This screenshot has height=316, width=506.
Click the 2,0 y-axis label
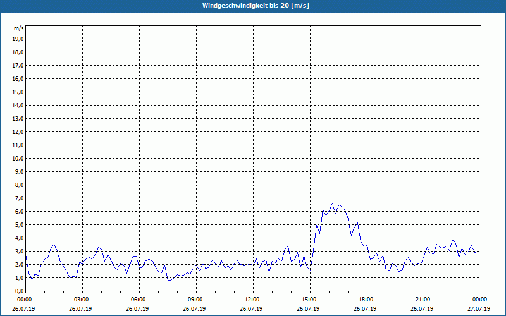(19, 264)
